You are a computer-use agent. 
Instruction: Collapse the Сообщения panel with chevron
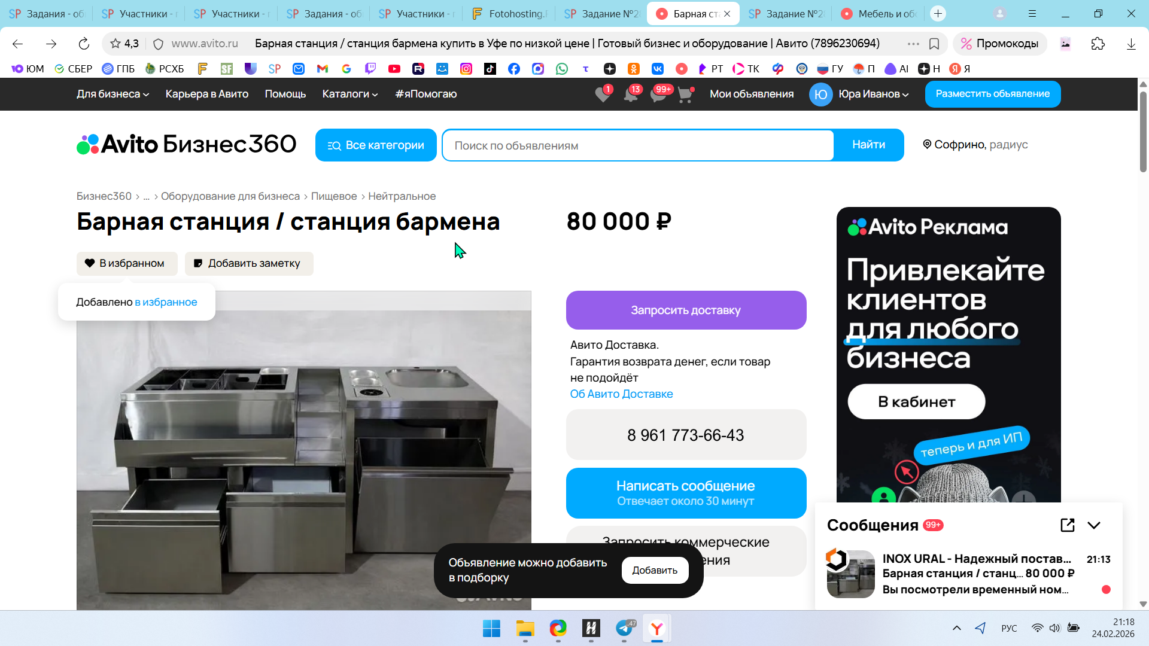coord(1094,525)
